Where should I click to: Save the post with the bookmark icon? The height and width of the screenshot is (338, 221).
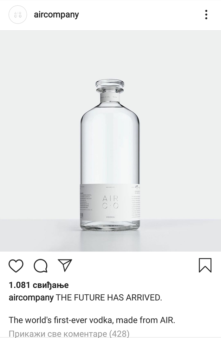click(205, 265)
